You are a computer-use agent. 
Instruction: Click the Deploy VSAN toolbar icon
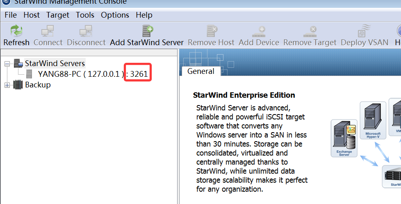[365, 31]
